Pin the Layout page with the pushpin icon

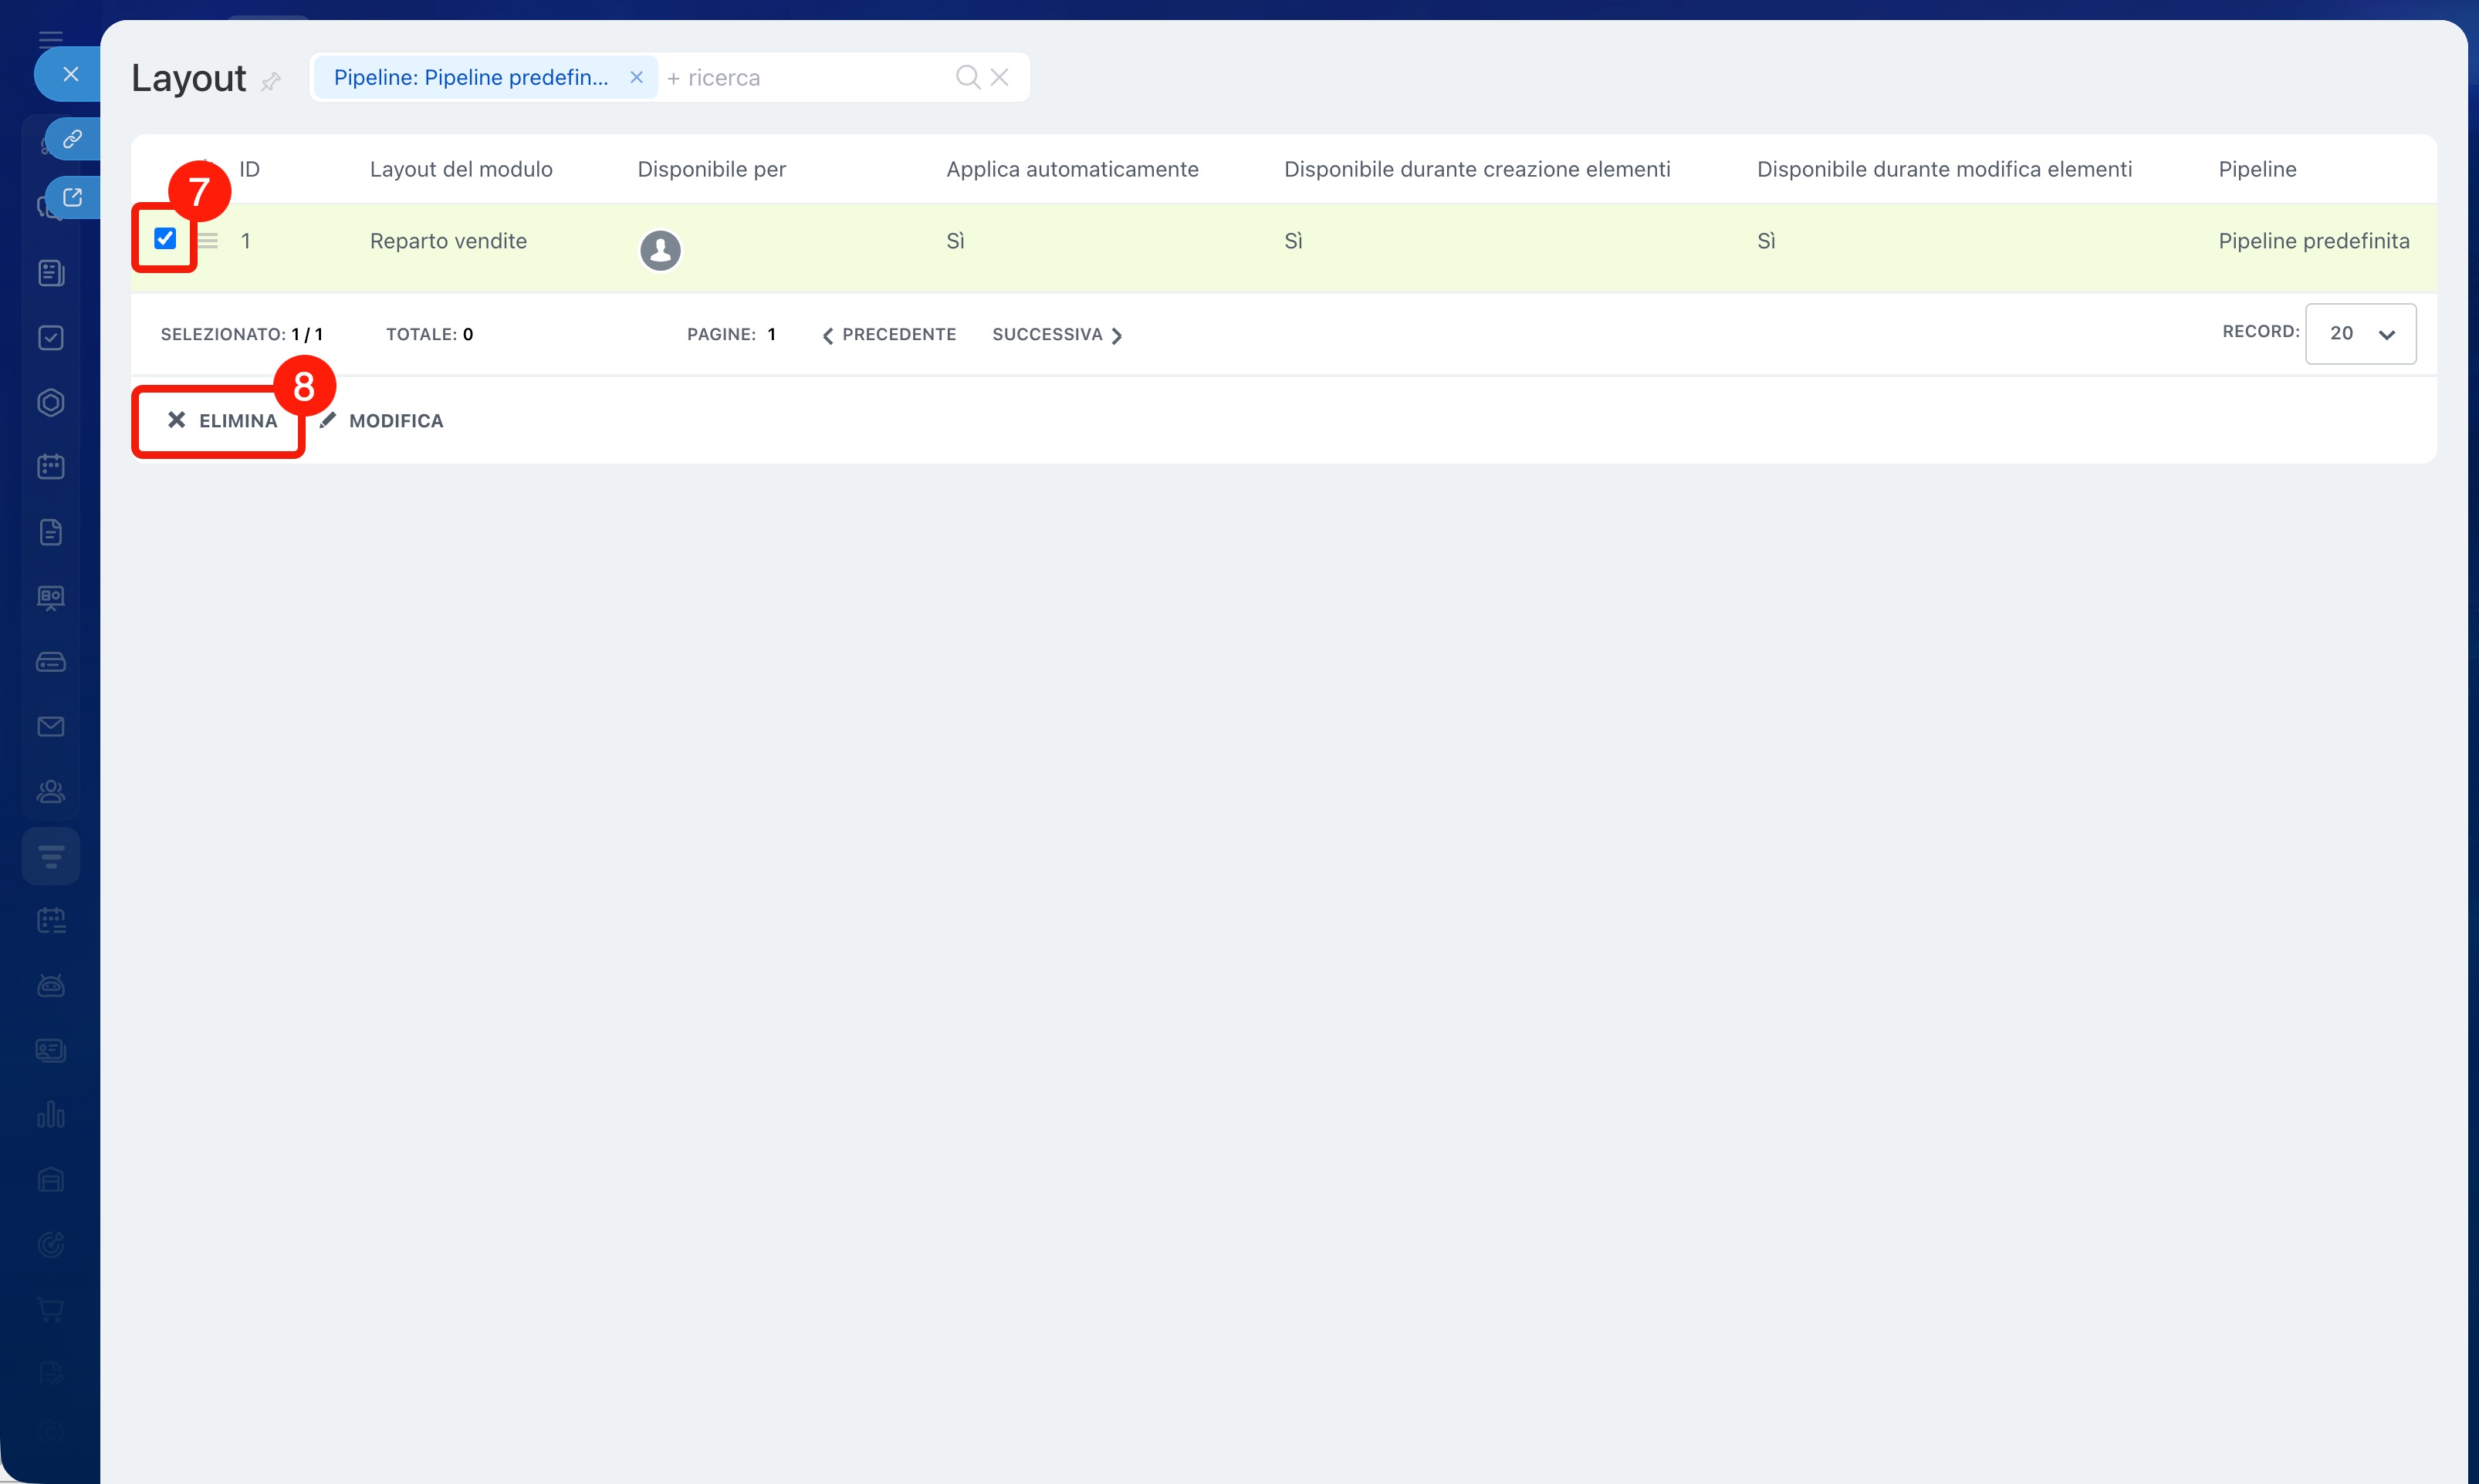(270, 82)
